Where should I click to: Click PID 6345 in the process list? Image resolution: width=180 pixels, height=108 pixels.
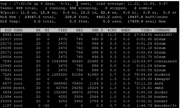[x=7, y=35]
